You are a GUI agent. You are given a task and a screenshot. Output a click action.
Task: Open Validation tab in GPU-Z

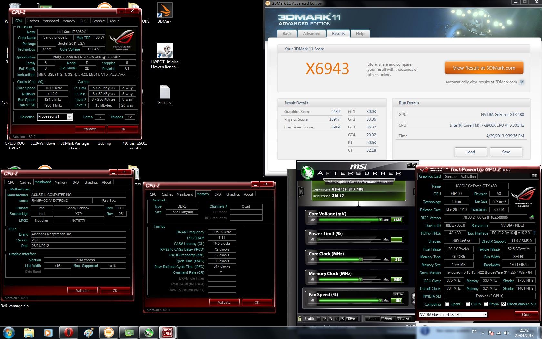coord(468,177)
